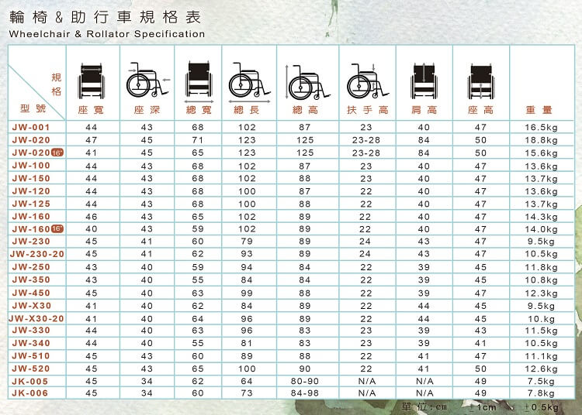Select model JW-250 row label
582x415 pixels.
(31, 267)
